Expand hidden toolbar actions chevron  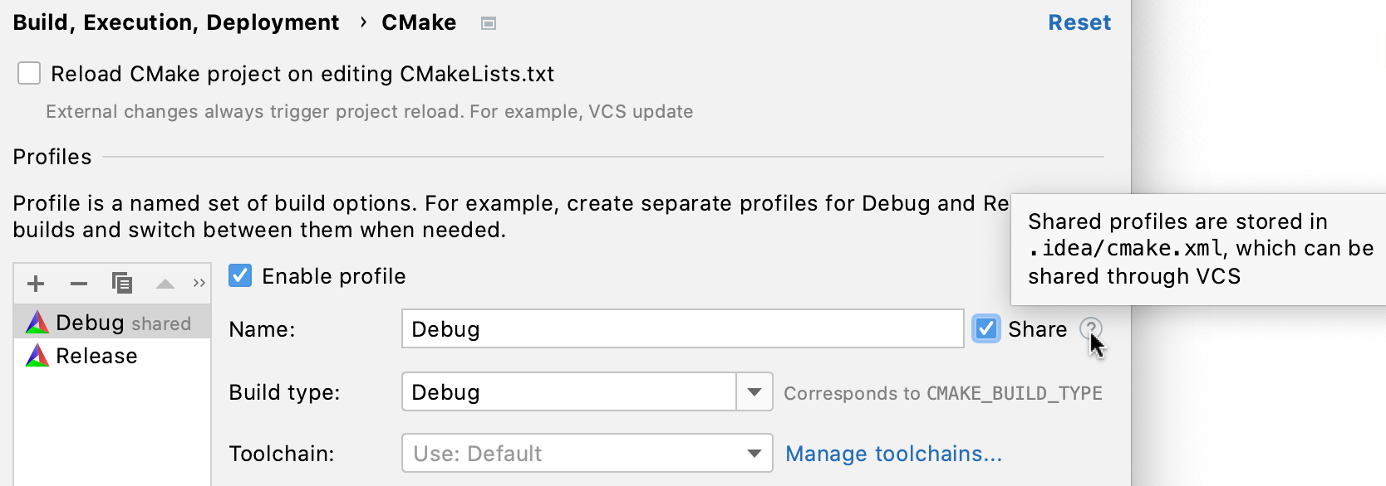click(x=199, y=283)
